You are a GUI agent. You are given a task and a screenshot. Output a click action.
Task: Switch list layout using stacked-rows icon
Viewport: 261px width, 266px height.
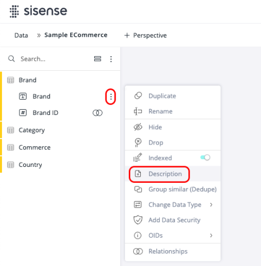point(98,59)
